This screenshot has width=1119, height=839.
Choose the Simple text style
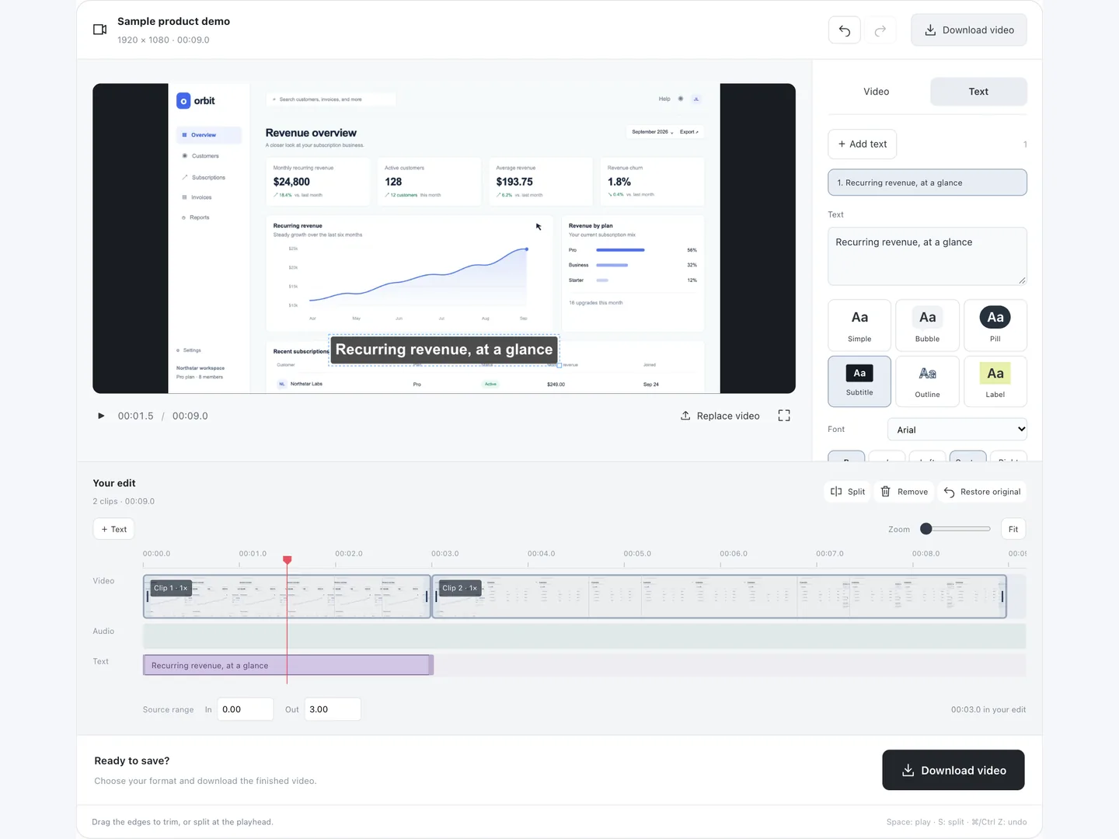point(859,326)
